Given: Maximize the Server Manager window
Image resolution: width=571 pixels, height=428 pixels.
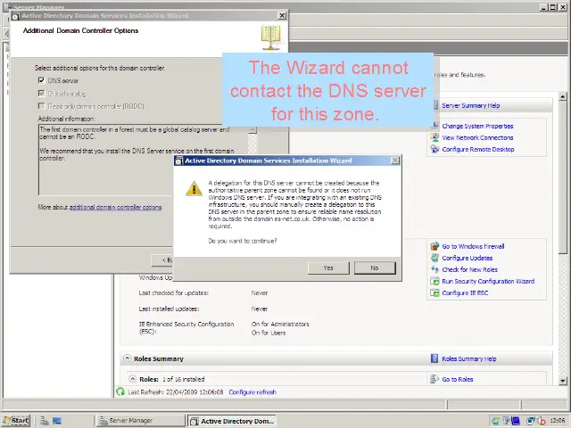Looking at the screenshot, I should [553, 7].
